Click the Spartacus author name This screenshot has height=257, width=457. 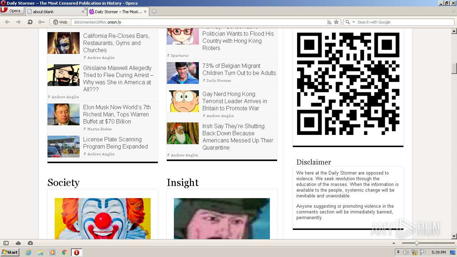tap(180, 56)
